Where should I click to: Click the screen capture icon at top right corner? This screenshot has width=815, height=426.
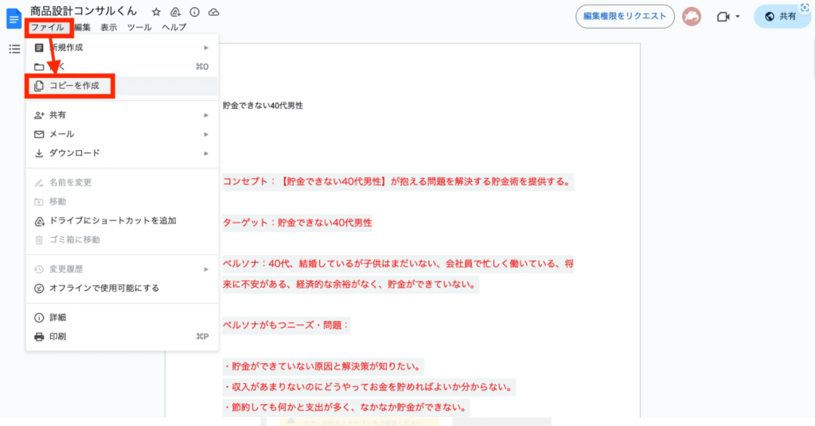[x=805, y=8]
